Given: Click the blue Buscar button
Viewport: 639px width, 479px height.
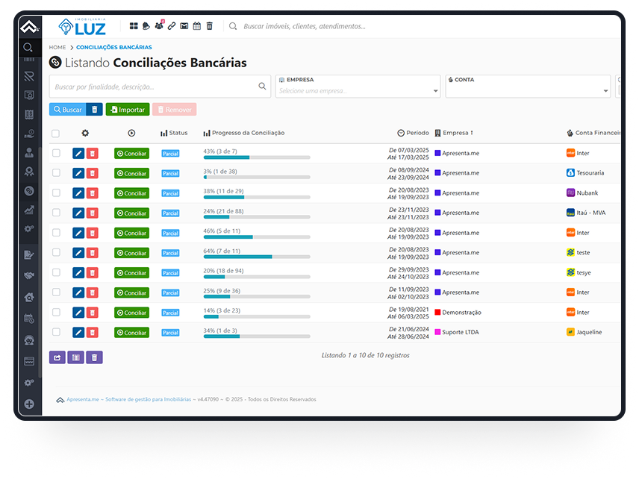Looking at the screenshot, I should (x=68, y=110).
